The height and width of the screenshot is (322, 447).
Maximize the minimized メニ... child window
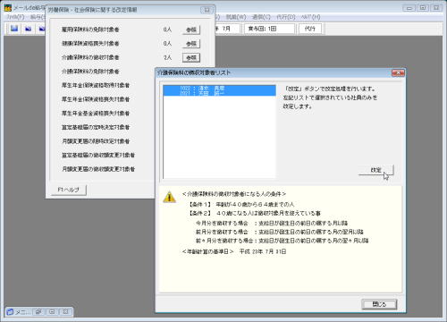pos(52,312)
